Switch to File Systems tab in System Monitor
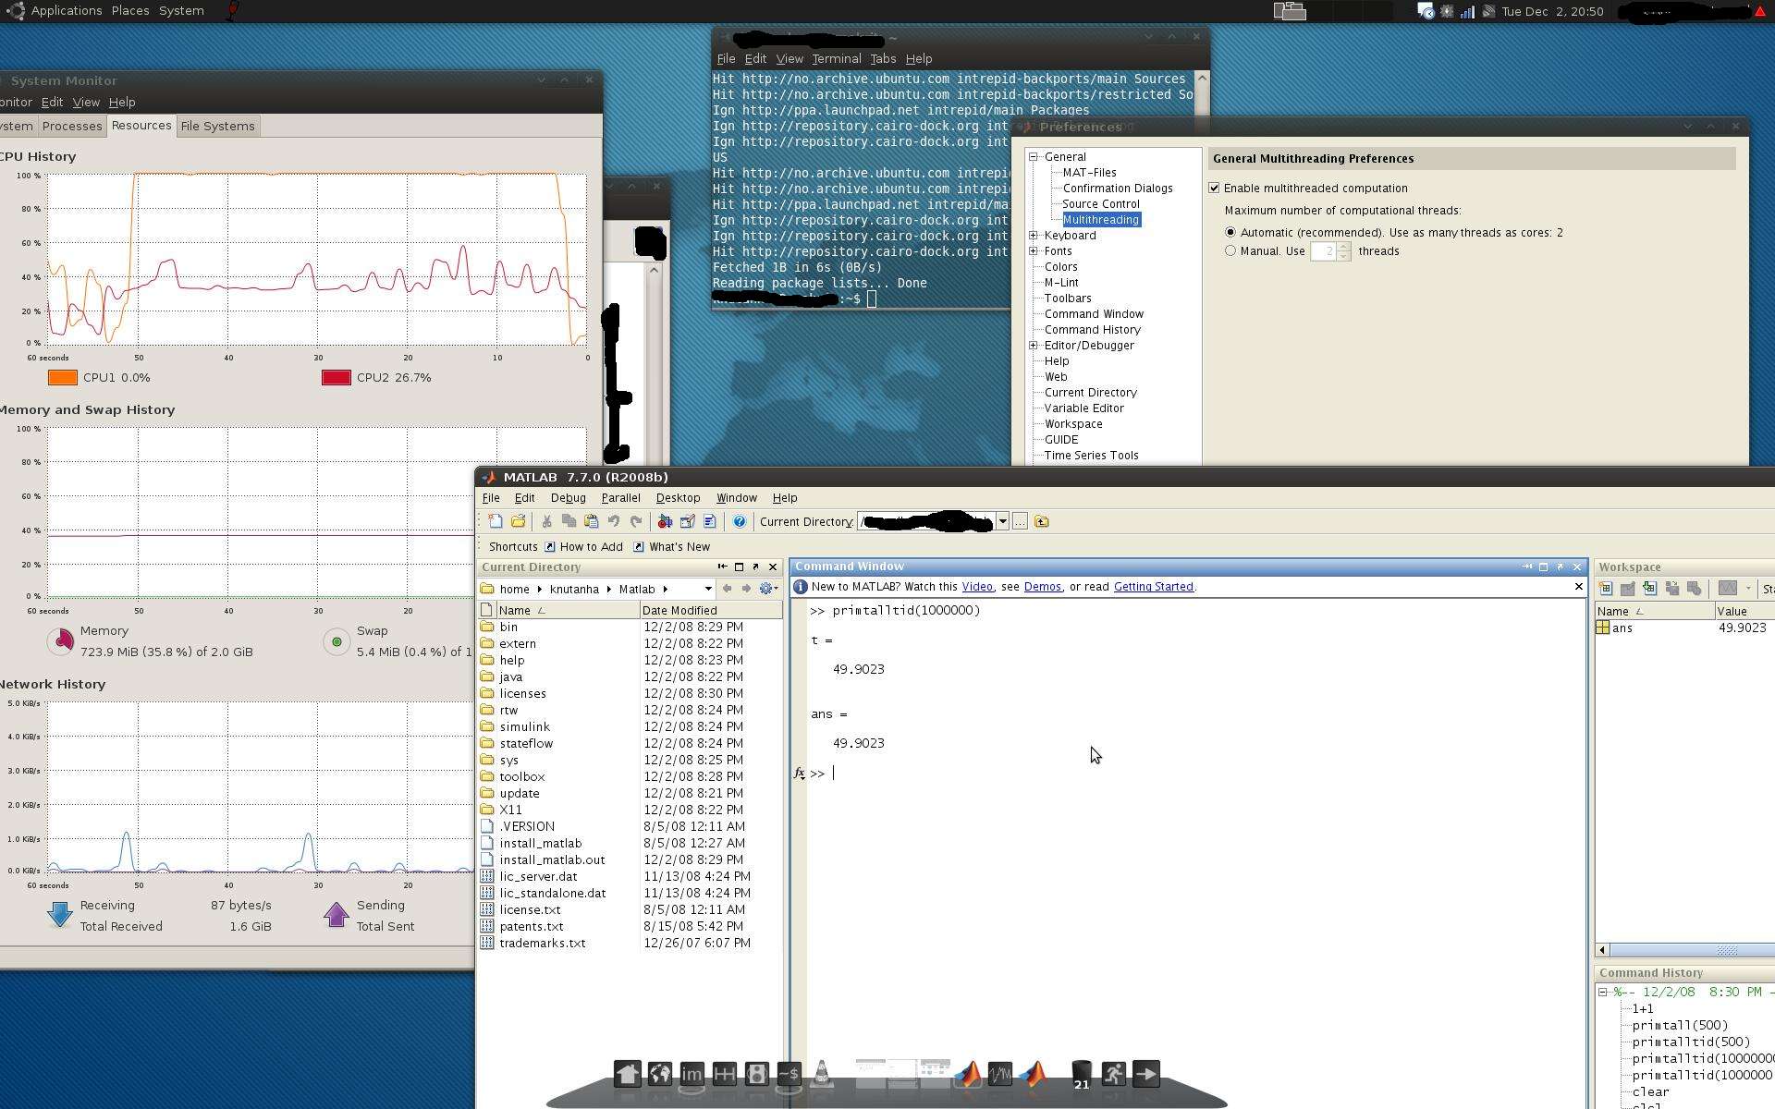The image size is (1775, 1109). 217,126
